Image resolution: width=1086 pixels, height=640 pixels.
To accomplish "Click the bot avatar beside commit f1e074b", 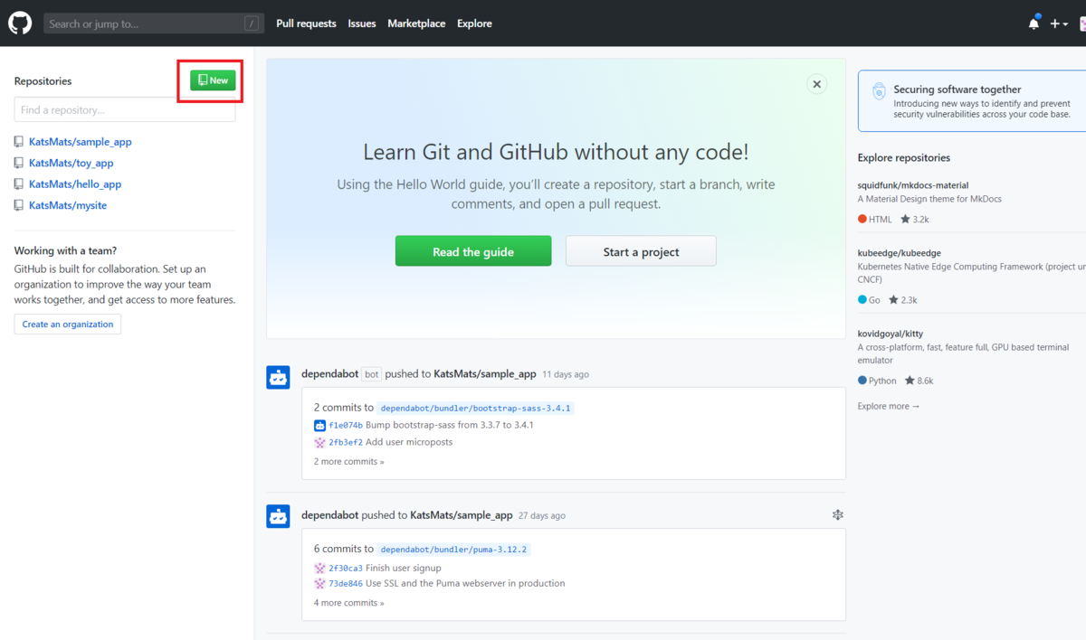I will click(319, 425).
